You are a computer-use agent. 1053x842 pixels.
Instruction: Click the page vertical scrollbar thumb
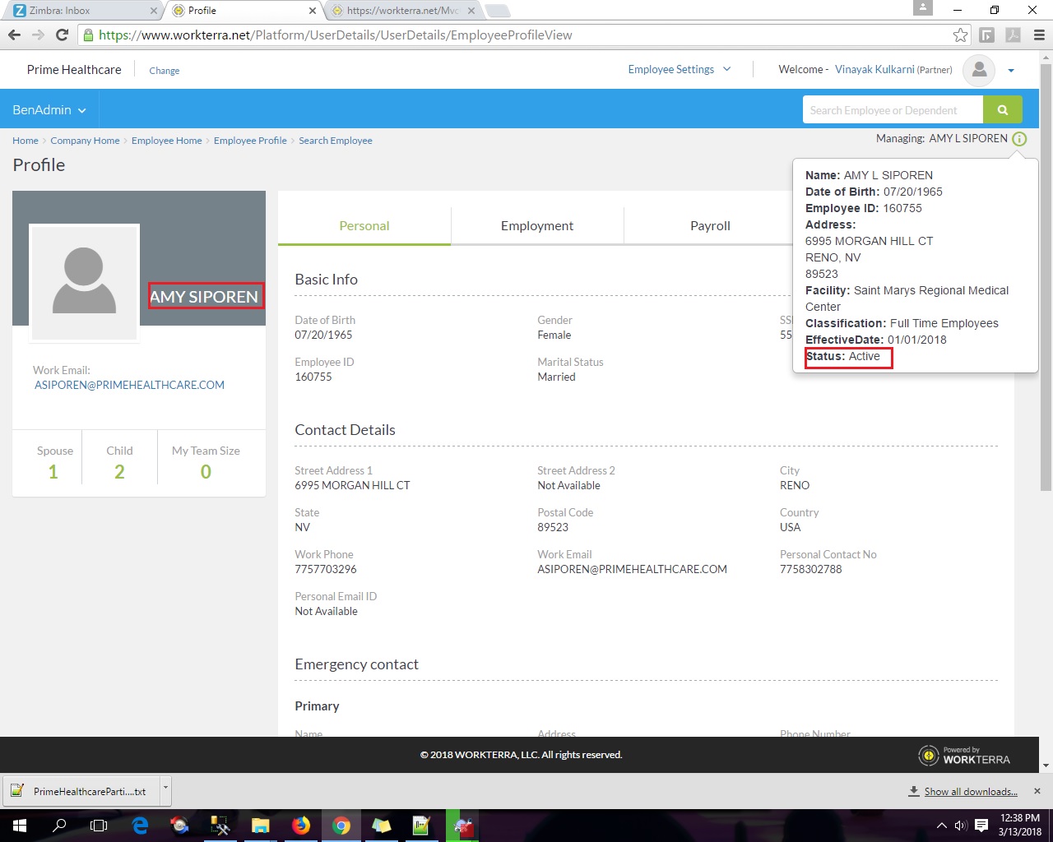tap(1046, 277)
